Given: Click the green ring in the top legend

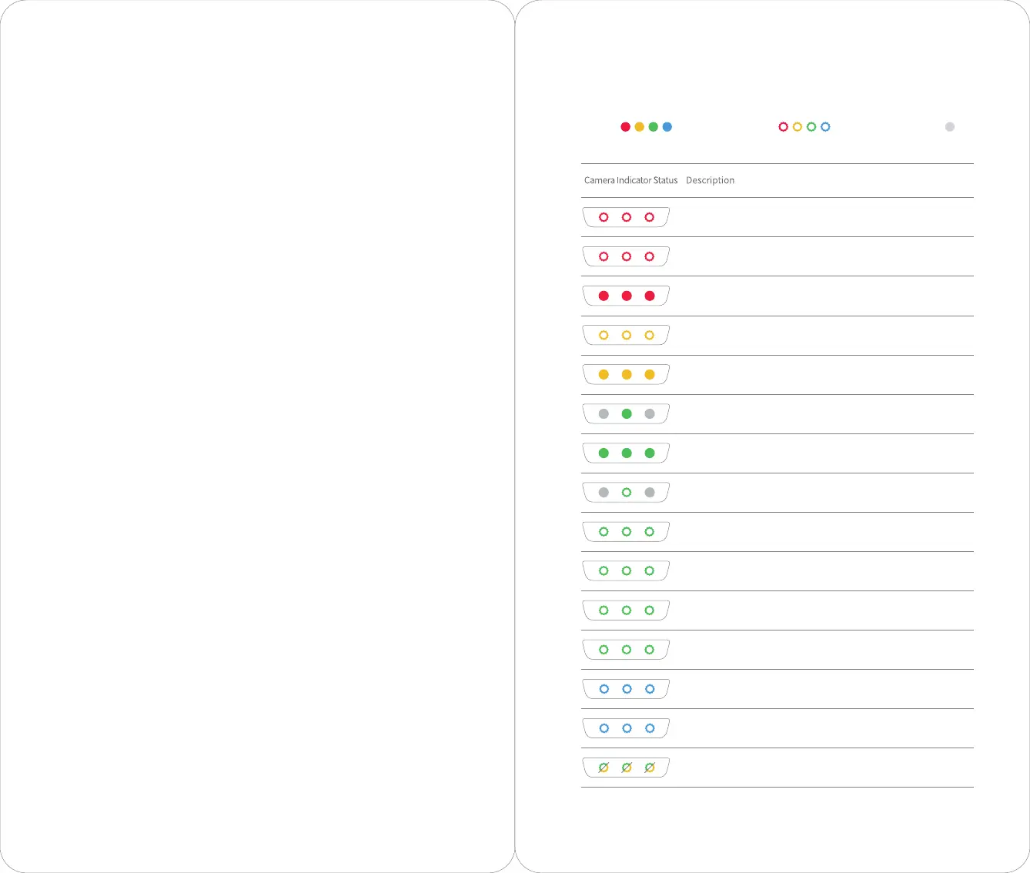Looking at the screenshot, I should click(811, 127).
